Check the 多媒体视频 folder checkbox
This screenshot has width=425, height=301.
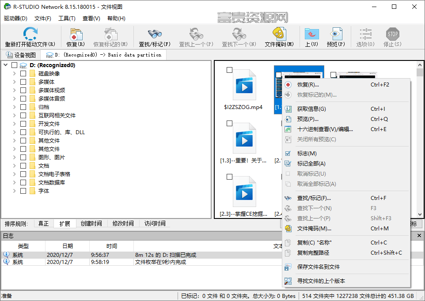23,90
